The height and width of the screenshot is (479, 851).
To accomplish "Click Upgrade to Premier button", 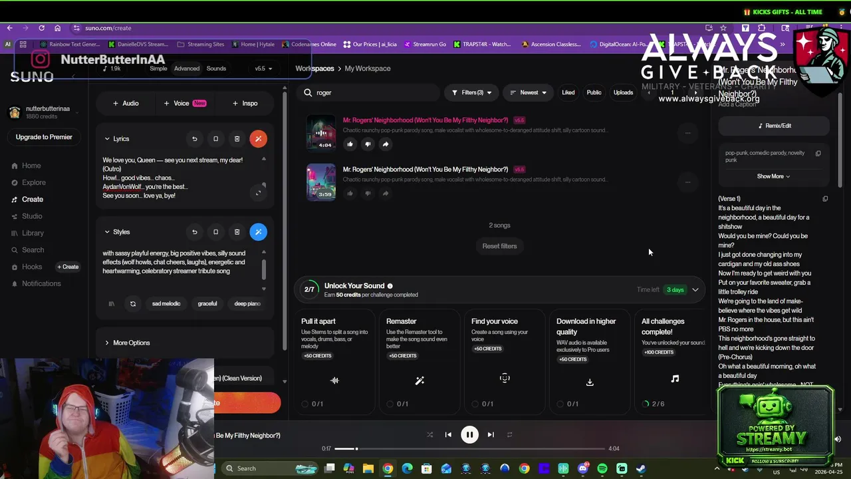I will point(44,137).
